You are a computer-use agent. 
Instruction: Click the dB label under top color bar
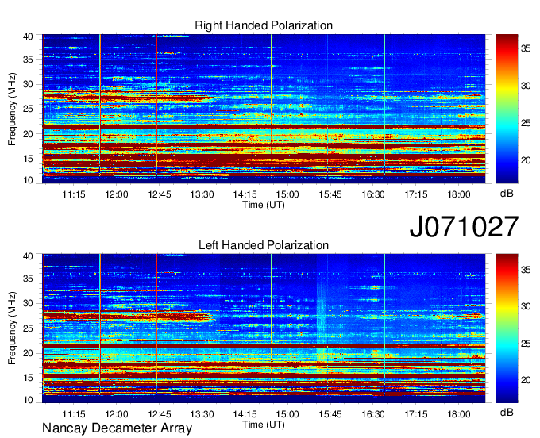click(x=507, y=194)
